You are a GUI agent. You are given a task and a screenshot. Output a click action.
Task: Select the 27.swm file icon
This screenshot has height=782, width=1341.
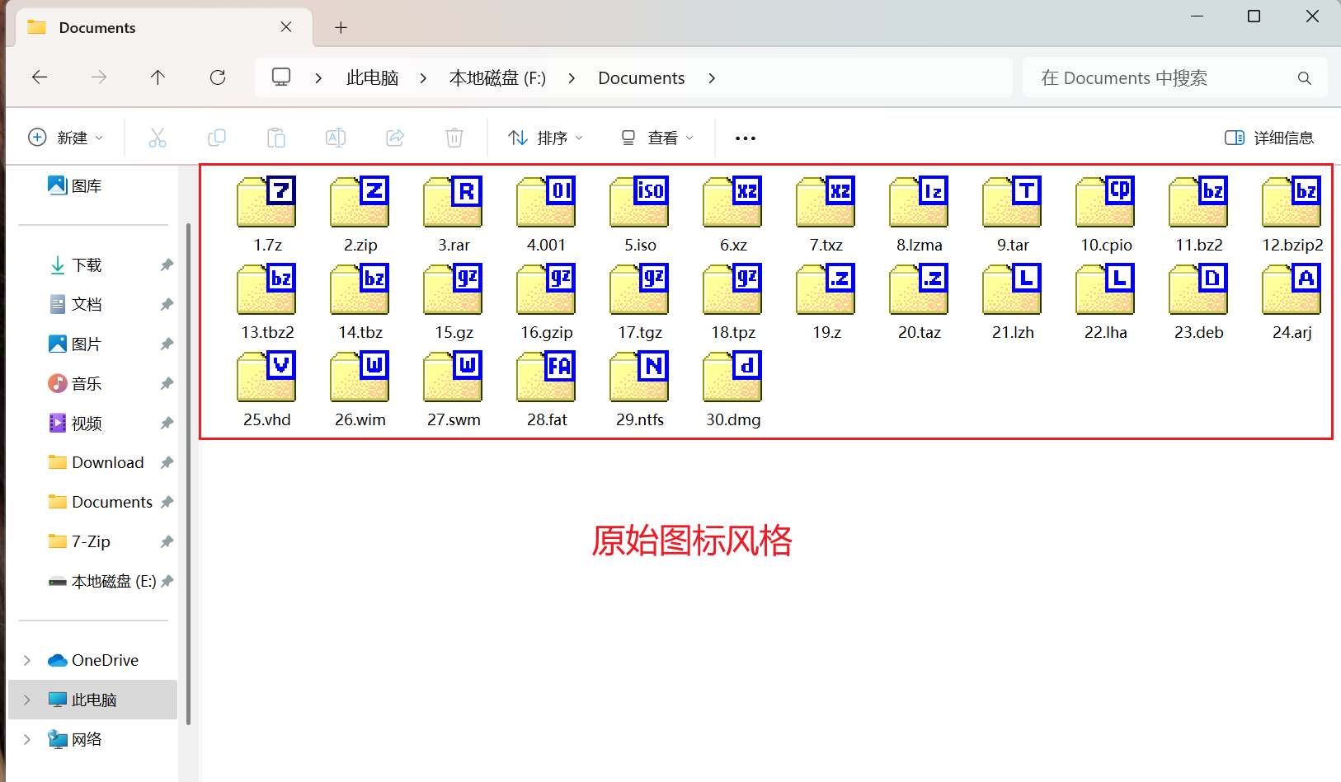coord(453,377)
